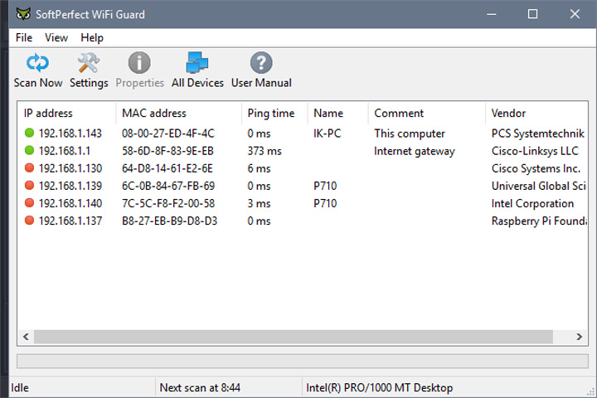Click the horizontal scrollbar thumb

(x=294, y=337)
